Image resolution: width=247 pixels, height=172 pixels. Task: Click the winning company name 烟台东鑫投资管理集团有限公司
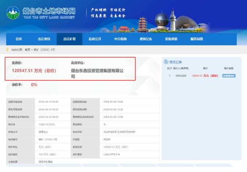[x=98, y=73]
